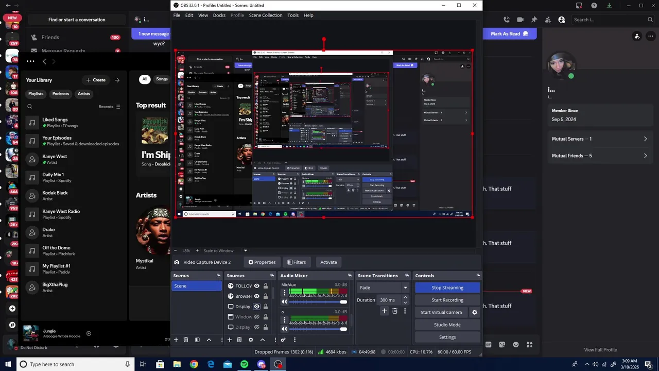Hide the Browser source with its eye icon
The width and height of the screenshot is (659, 371).
coord(256,296)
